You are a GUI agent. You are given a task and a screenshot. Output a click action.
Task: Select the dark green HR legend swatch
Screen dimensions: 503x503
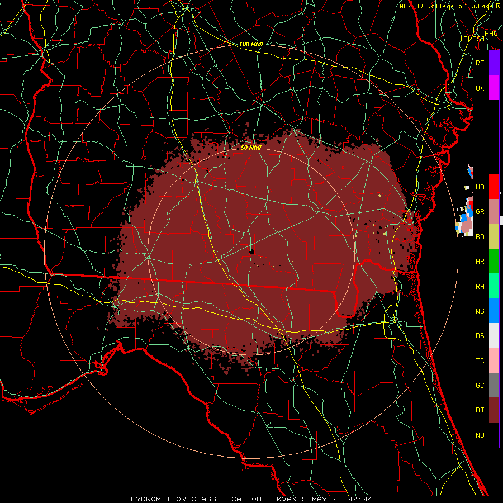click(493, 262)
